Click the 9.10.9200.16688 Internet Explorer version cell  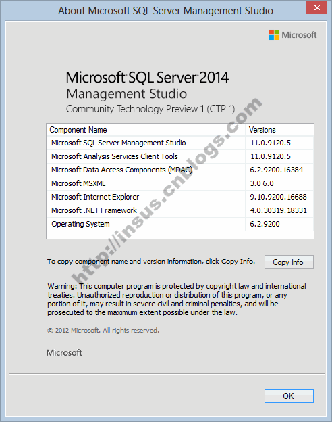point(278,197)
